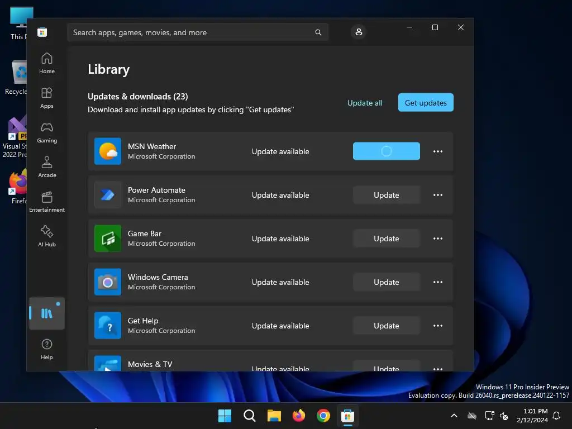This screenshot has width=572, height=429.
Task: Update Power Automate
Action: pos(387,195)
